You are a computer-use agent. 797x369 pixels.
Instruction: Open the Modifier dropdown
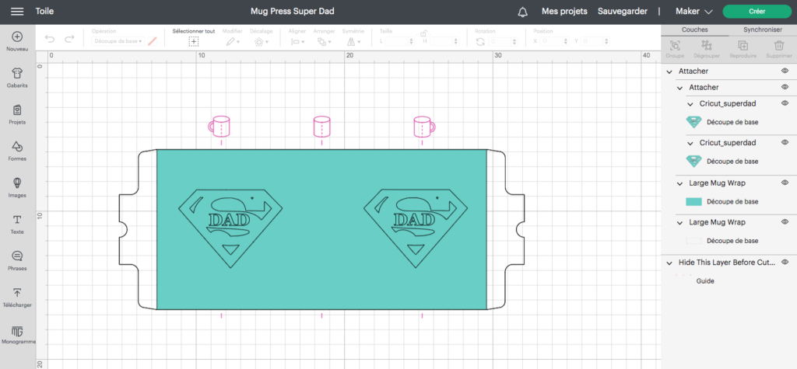click(x=233, y=42)
